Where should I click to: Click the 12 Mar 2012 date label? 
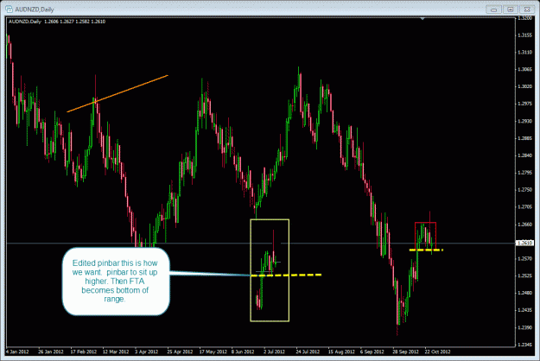(x=116, y=351)
